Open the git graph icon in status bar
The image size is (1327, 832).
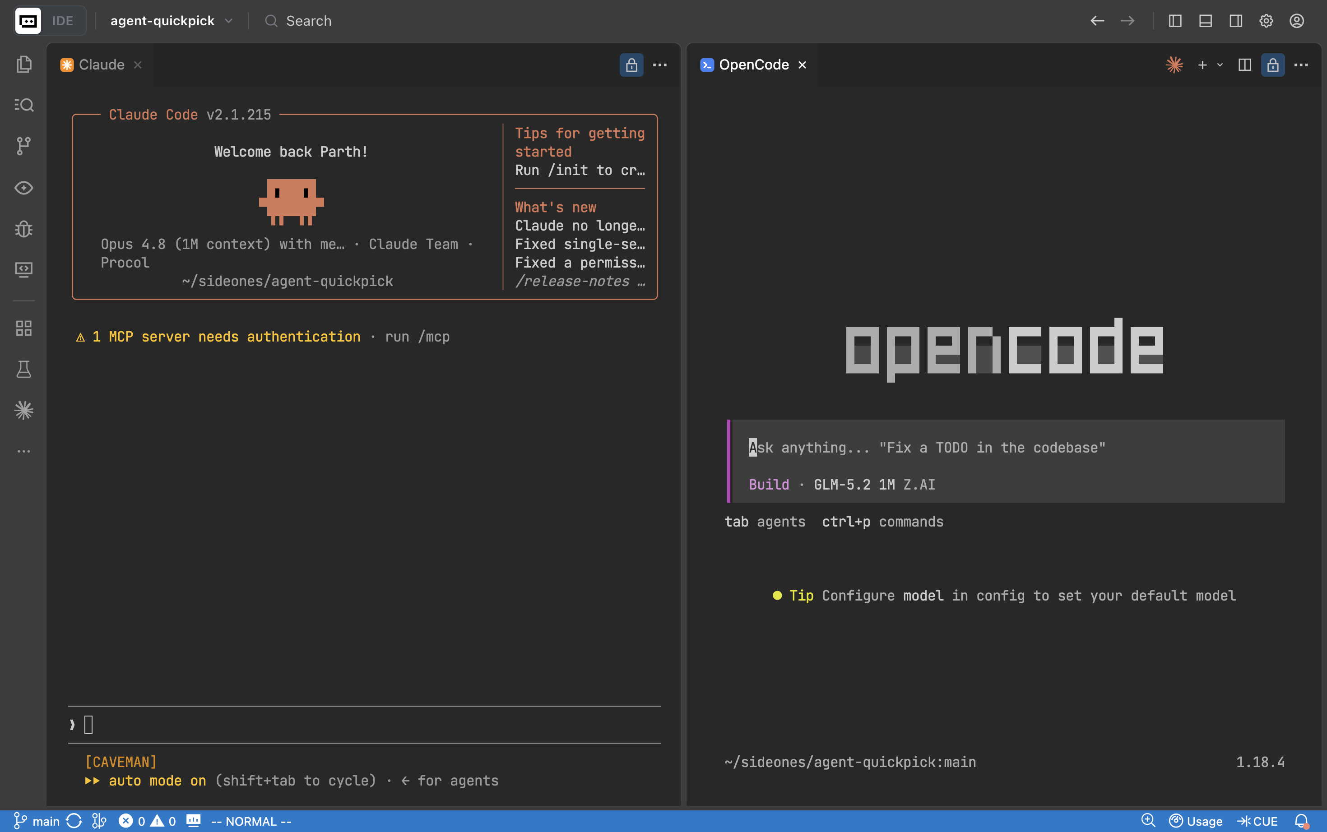tap(99, 821)
